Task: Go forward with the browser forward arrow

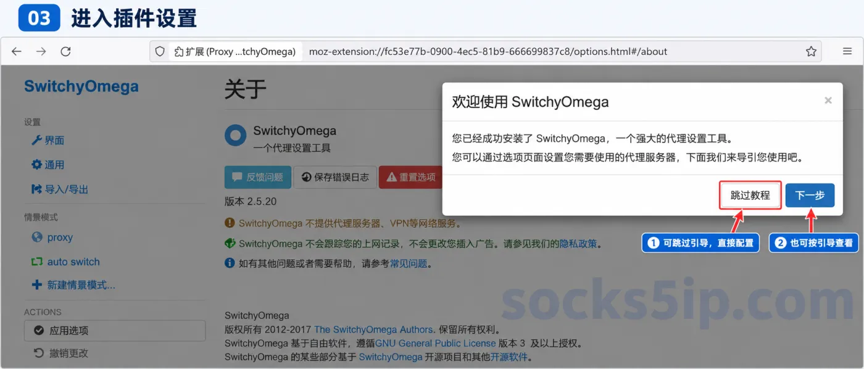Action: click(x=41, y=52)
